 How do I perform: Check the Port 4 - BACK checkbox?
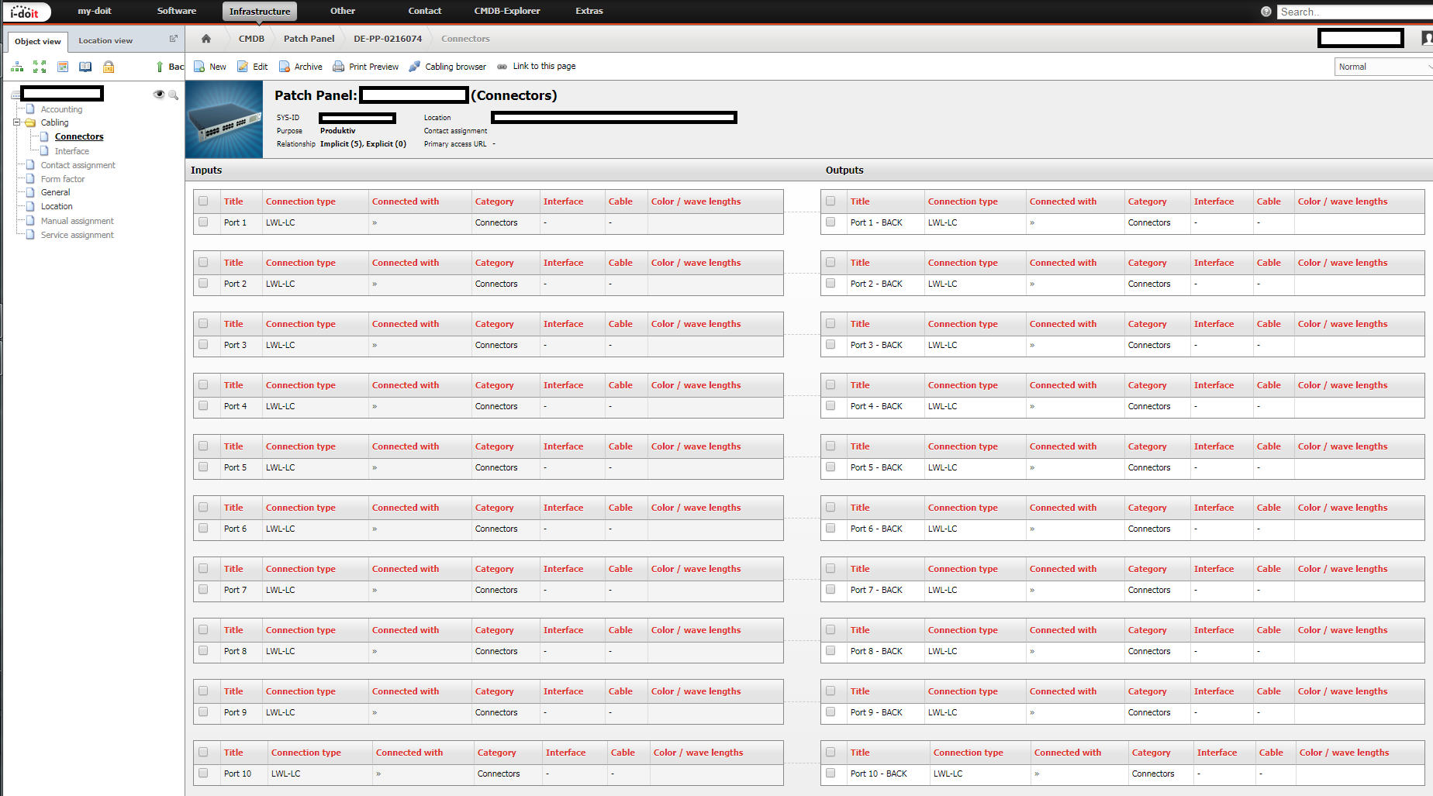pyautogui.click(x=830, y=406)
